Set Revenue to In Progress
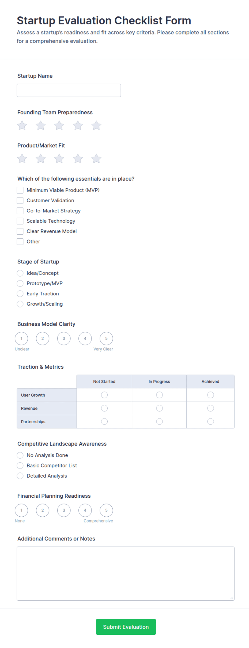 (159, 408)
